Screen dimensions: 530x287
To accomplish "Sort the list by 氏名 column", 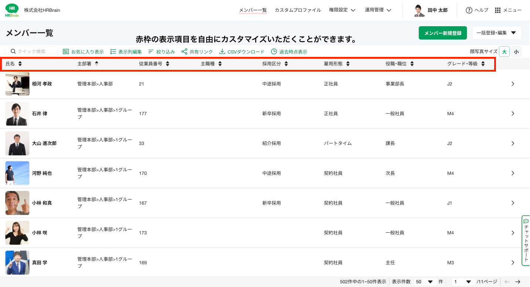I will pos(14,64).
